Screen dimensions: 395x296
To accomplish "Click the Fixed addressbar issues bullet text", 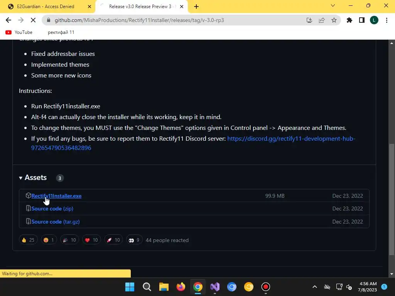I will pyautogui.click(x=63, y=54).
